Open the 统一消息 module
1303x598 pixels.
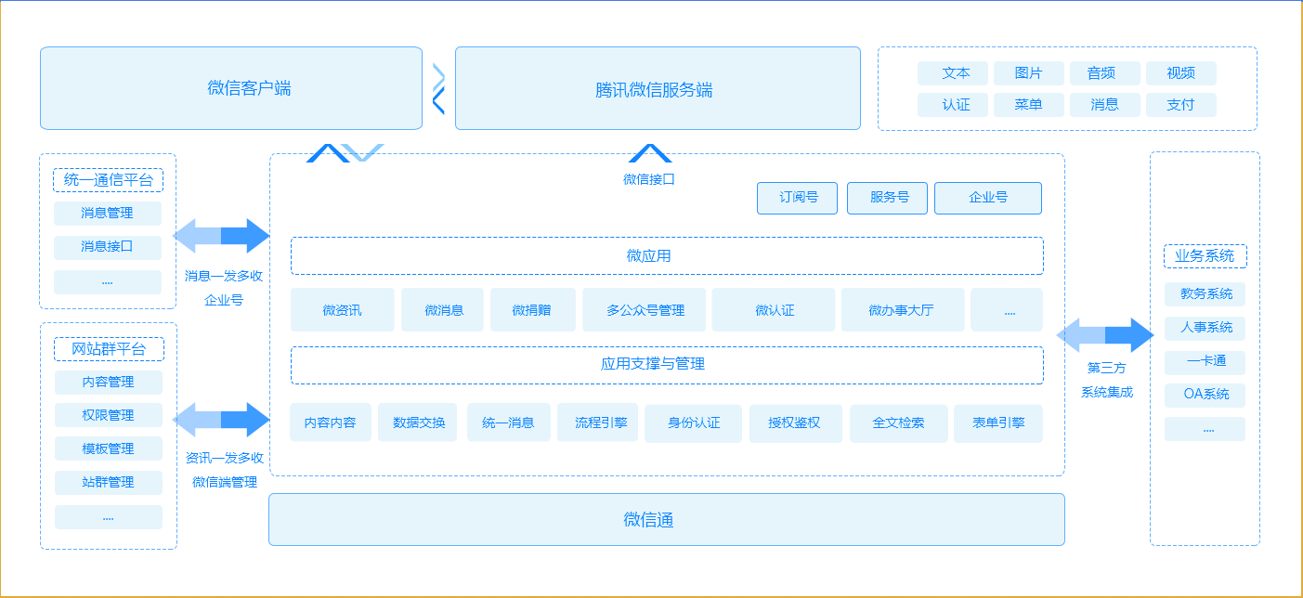(x=509, y=423)
